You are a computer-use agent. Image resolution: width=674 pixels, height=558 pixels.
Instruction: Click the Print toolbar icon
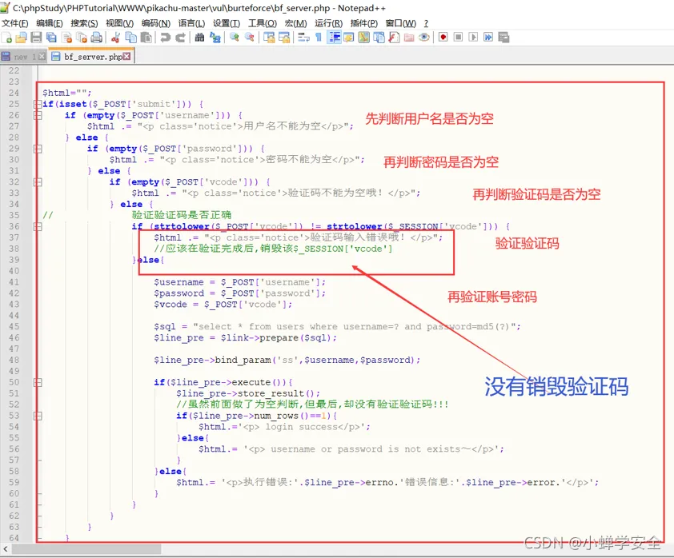(x=97, y=38)
